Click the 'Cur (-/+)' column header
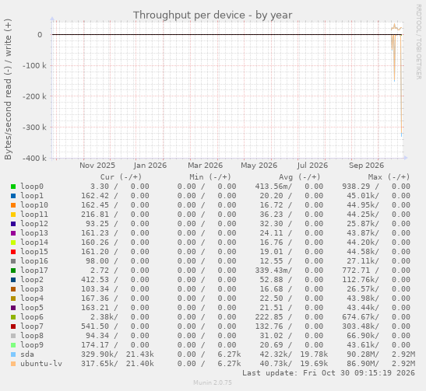The width and height of the screenshot is (426, 391). point(121,177)
